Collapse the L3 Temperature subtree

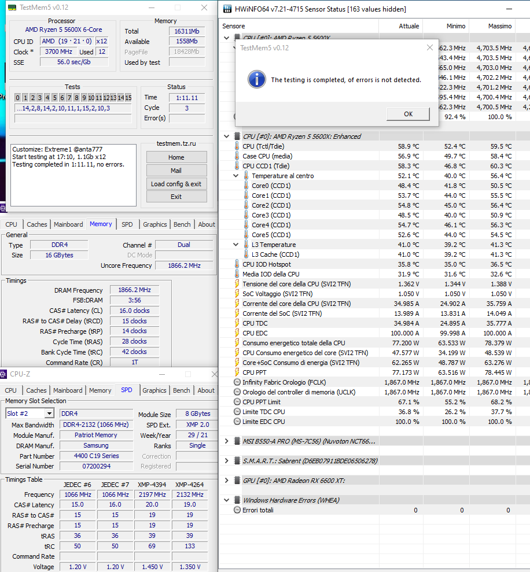pyautogui.click(x=236, y=245)
